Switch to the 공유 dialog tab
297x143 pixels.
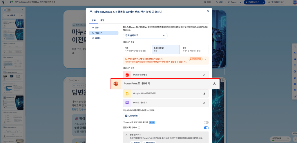coord(93,20)
